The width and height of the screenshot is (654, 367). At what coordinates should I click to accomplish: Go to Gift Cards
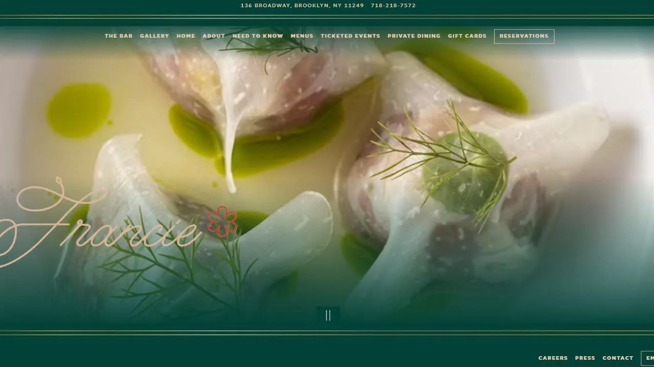(x=467, y=36)
